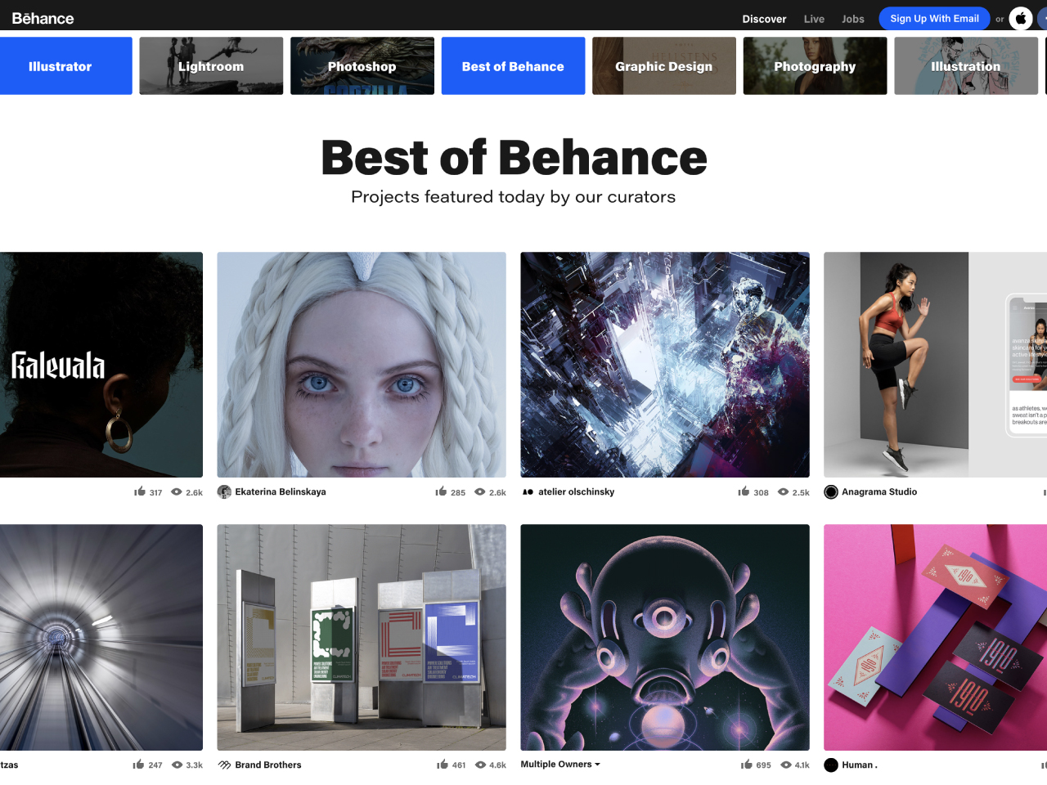Click the eye icon showing 4.1k views

pyautogui.click(x=786, y=765)
